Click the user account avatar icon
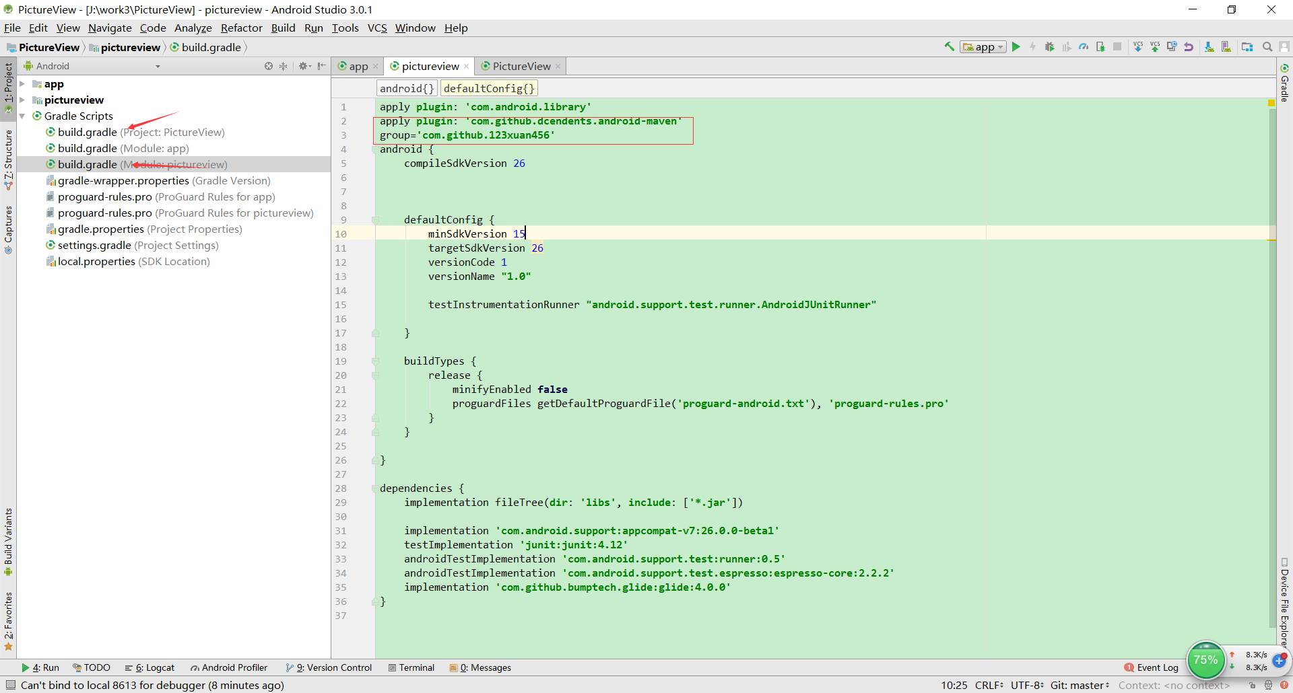 click(1284, 46)
